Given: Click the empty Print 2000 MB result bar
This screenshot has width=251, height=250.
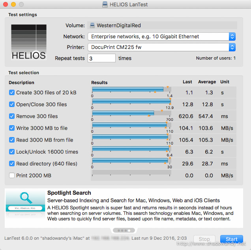Looking at the screenshot, I should 131,172.
